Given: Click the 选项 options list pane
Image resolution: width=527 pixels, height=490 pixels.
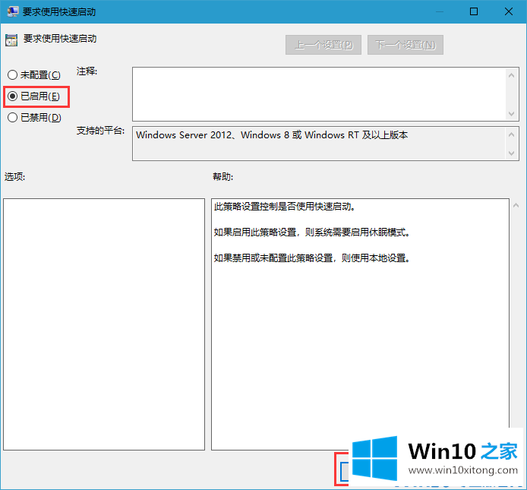Looking at the screenshot, I should [x=104, y=324].
